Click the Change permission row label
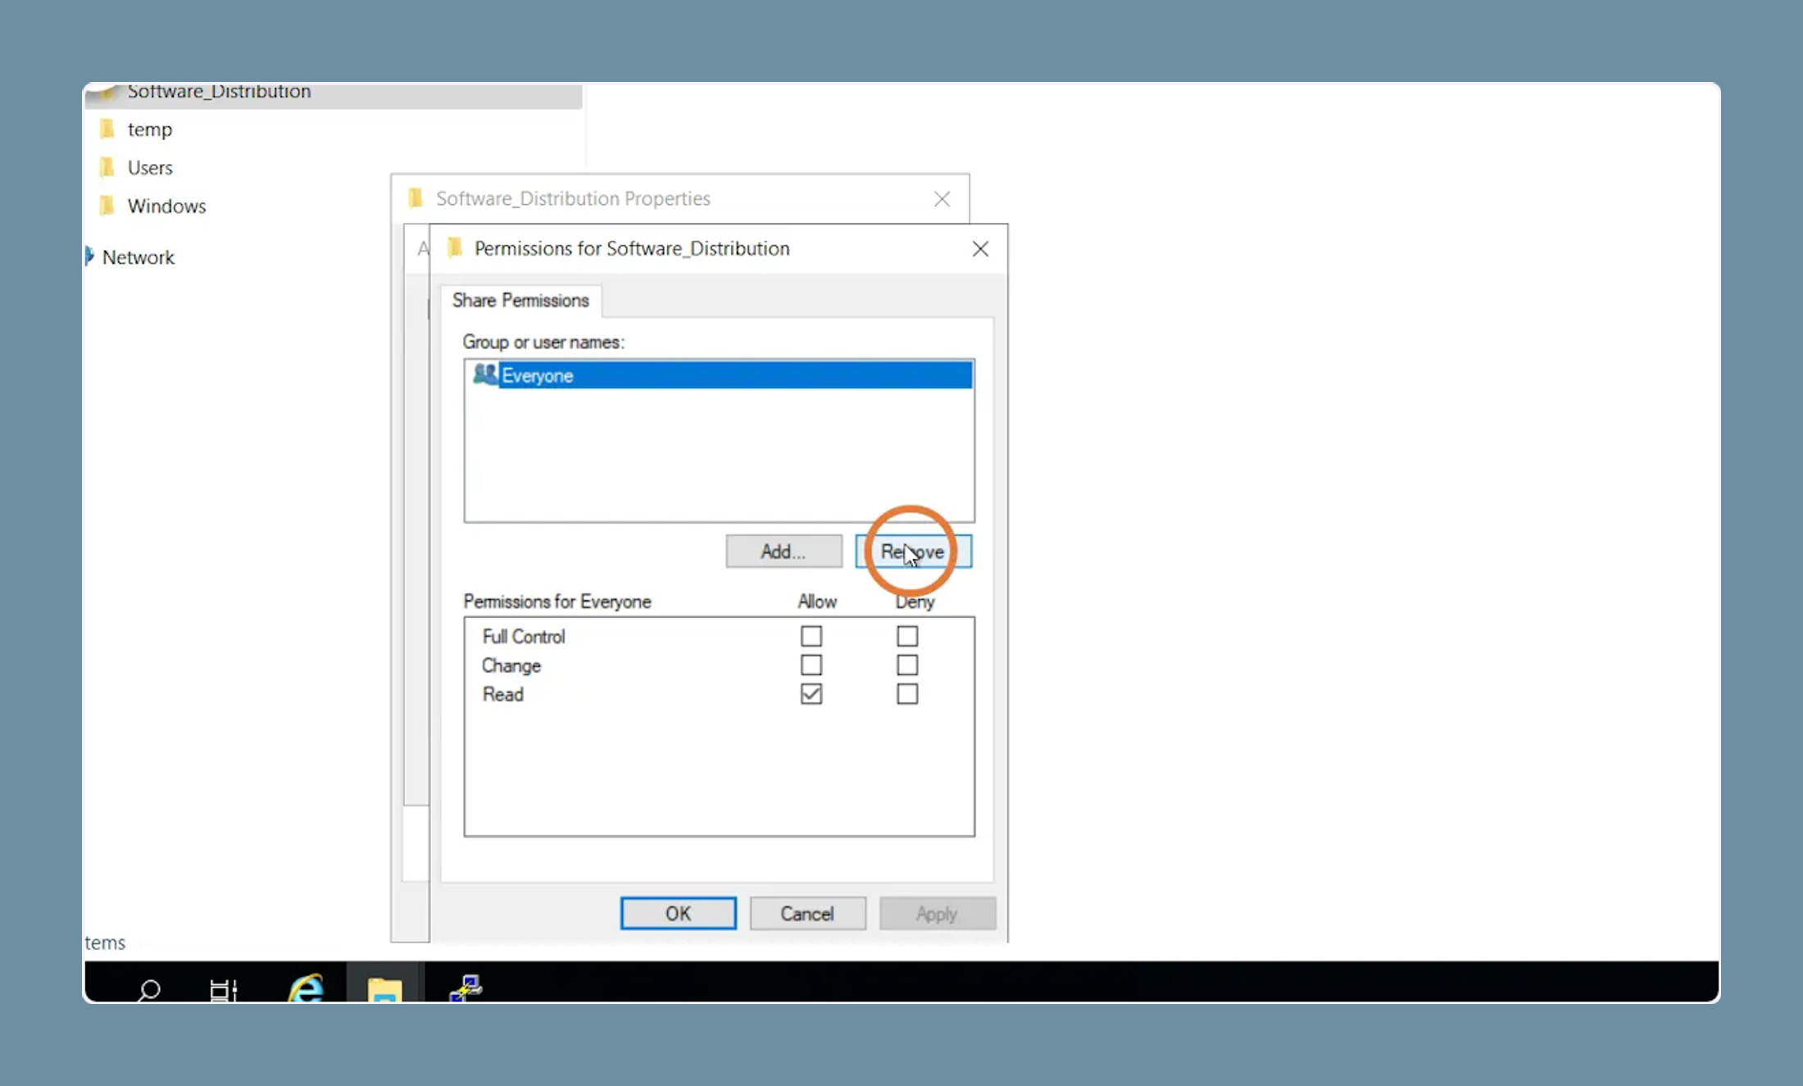The height and width of the screenshot is (1086, 1803). tap(511, 666)
